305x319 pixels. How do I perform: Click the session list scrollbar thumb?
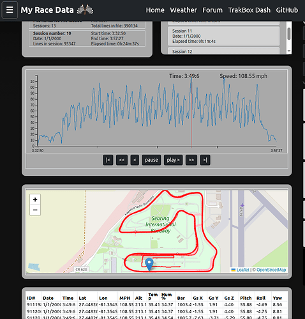coord(289,34)
